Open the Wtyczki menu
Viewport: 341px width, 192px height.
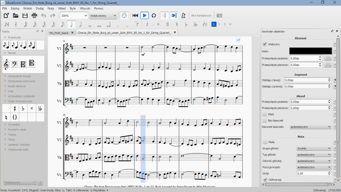(x=85, y=8)
